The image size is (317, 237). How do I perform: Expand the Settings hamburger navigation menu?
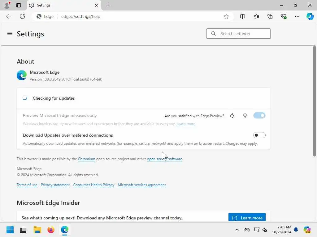coord(10,34)
